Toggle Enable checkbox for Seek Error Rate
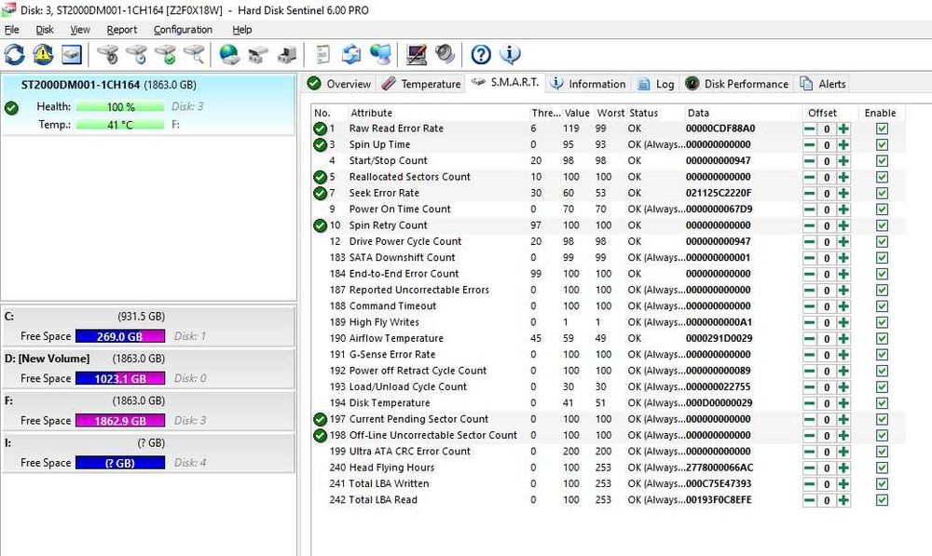The height and width of the screenshot is (556, 932). [x=882, y=193]
